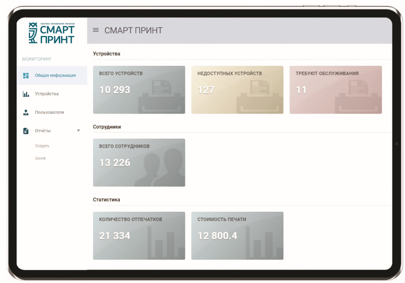The width and height of the screenshot is (405, 283).
Task: Open the Архив reports link
Action: [40, 158]
